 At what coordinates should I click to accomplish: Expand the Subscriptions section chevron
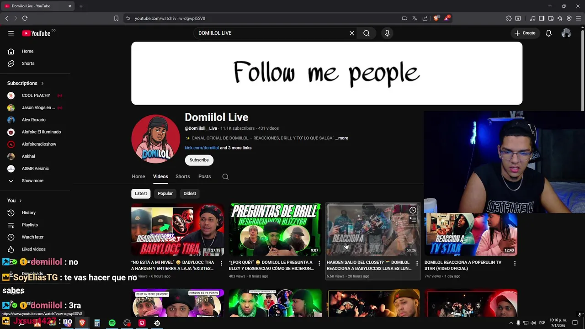pyautogui.click(x=42, y=84)
